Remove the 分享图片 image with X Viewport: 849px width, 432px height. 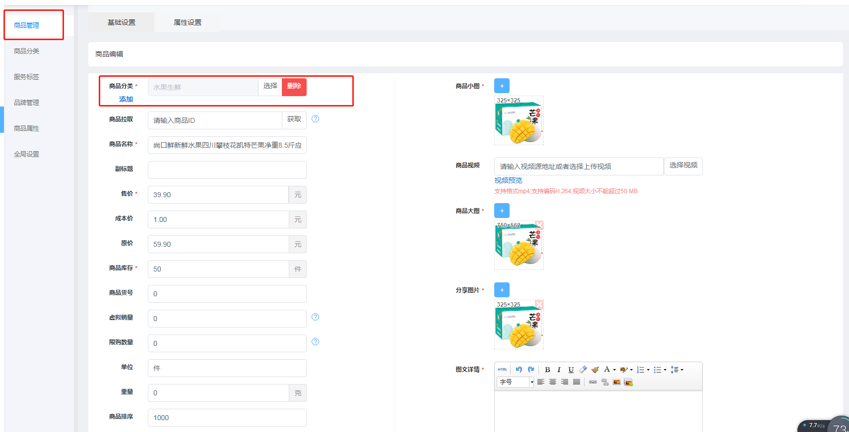click(539, 304)
